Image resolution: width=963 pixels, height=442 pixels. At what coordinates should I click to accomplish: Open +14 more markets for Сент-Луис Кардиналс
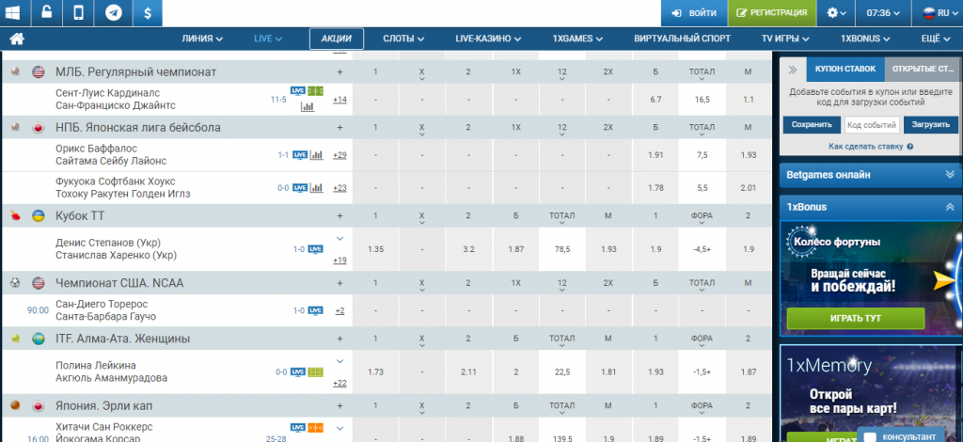click(339, 100)
